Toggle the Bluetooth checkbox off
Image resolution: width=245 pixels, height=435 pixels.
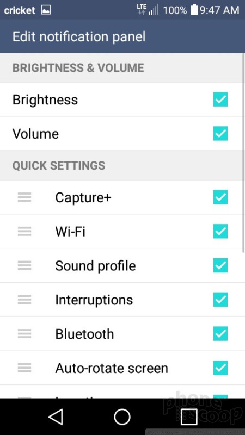[220, 334]
